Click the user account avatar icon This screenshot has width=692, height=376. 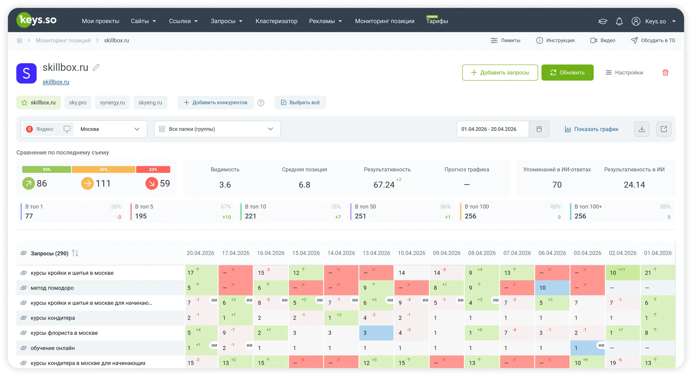pos(636,21)
